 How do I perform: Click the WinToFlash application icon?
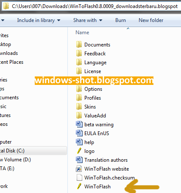coord(79,186)
